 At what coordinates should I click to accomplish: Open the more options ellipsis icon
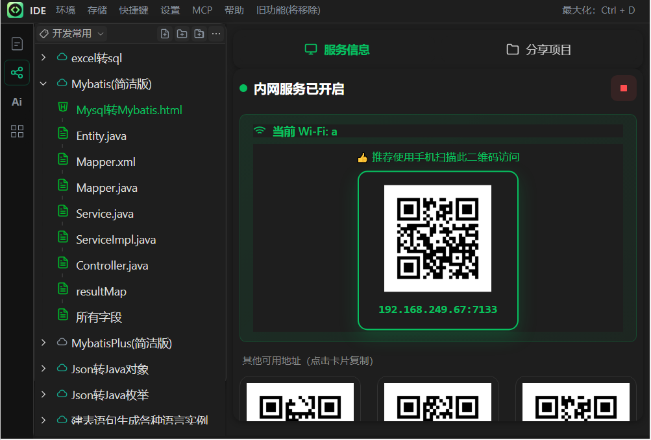pos(216,34)
